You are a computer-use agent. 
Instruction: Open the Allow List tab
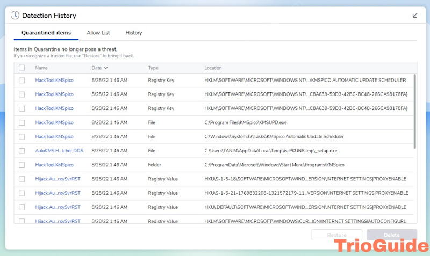tap(98, 33)
